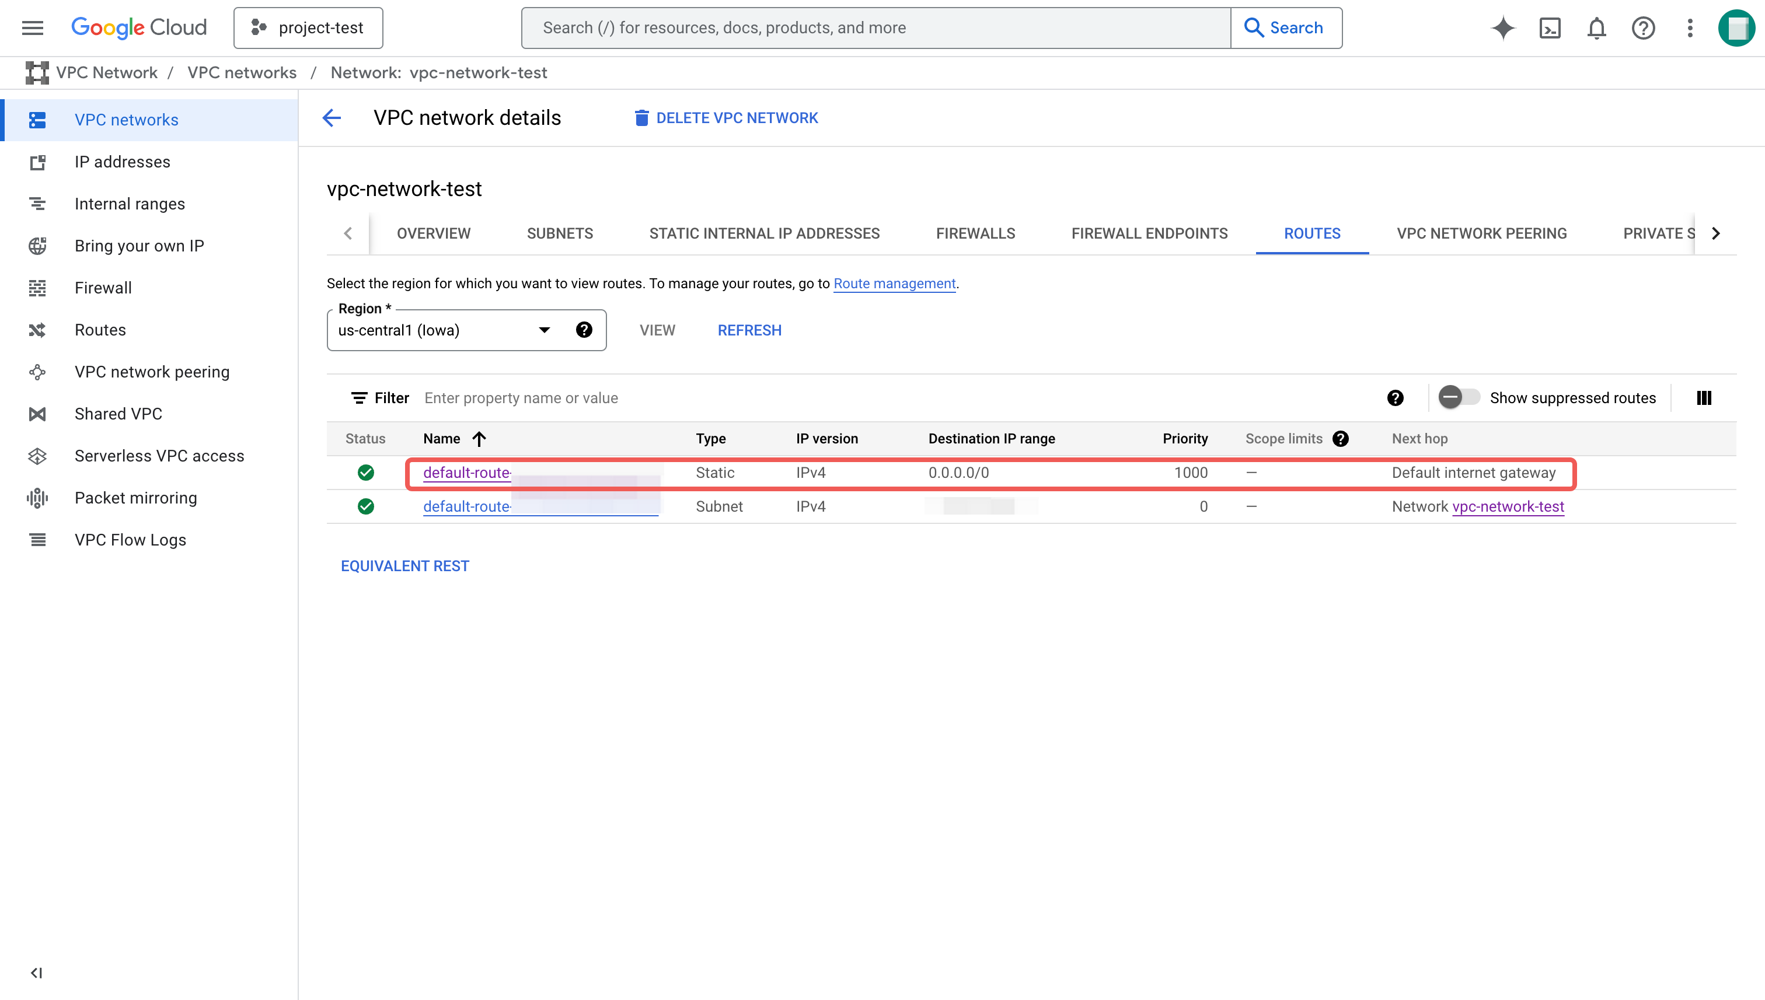This screenshot has height=1000, width=1765.
Task: Click the DELETE VPC NETWORK button
Action: pos(726,118)
